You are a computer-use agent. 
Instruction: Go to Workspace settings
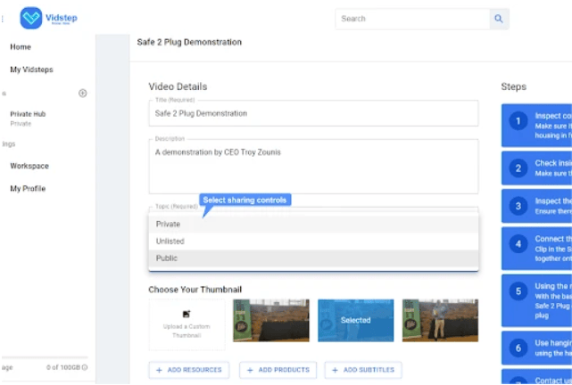[29, 166]
